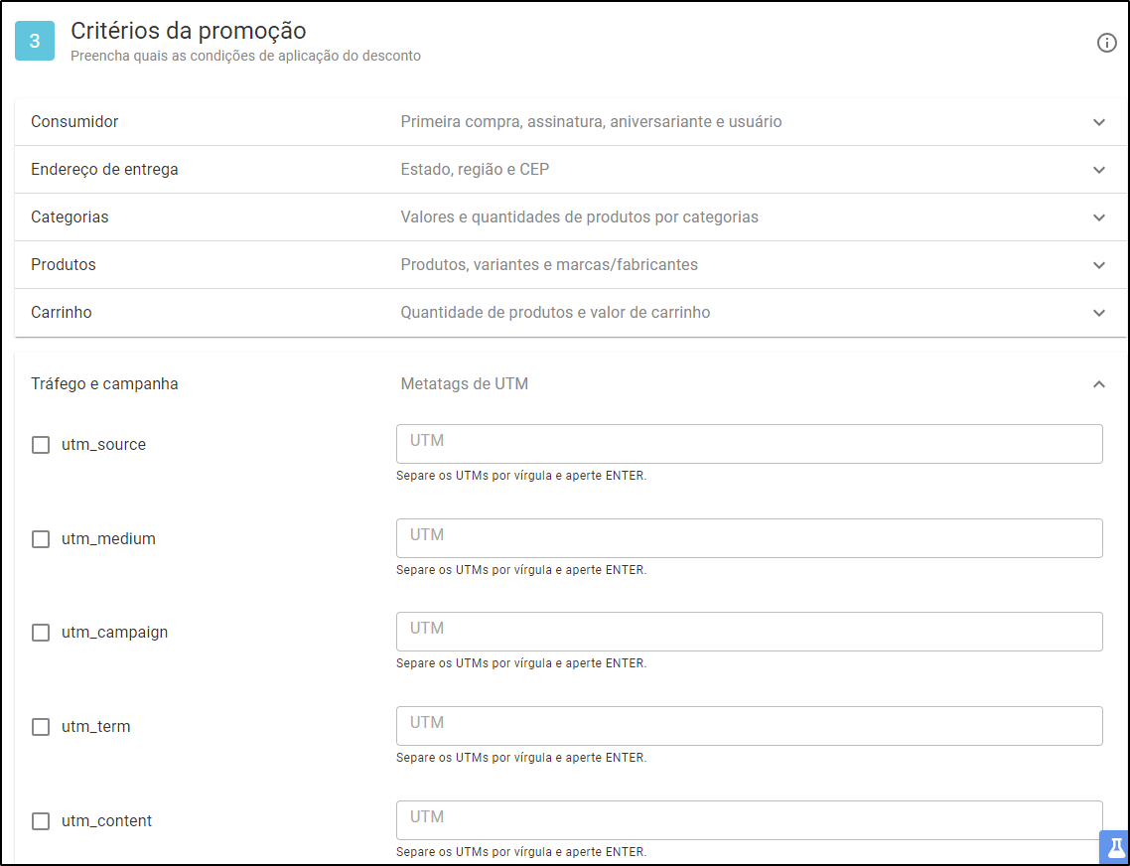Enable the utm_source checkbox
The width and height of the screenshot is (1130, 866).
[41, 445]
